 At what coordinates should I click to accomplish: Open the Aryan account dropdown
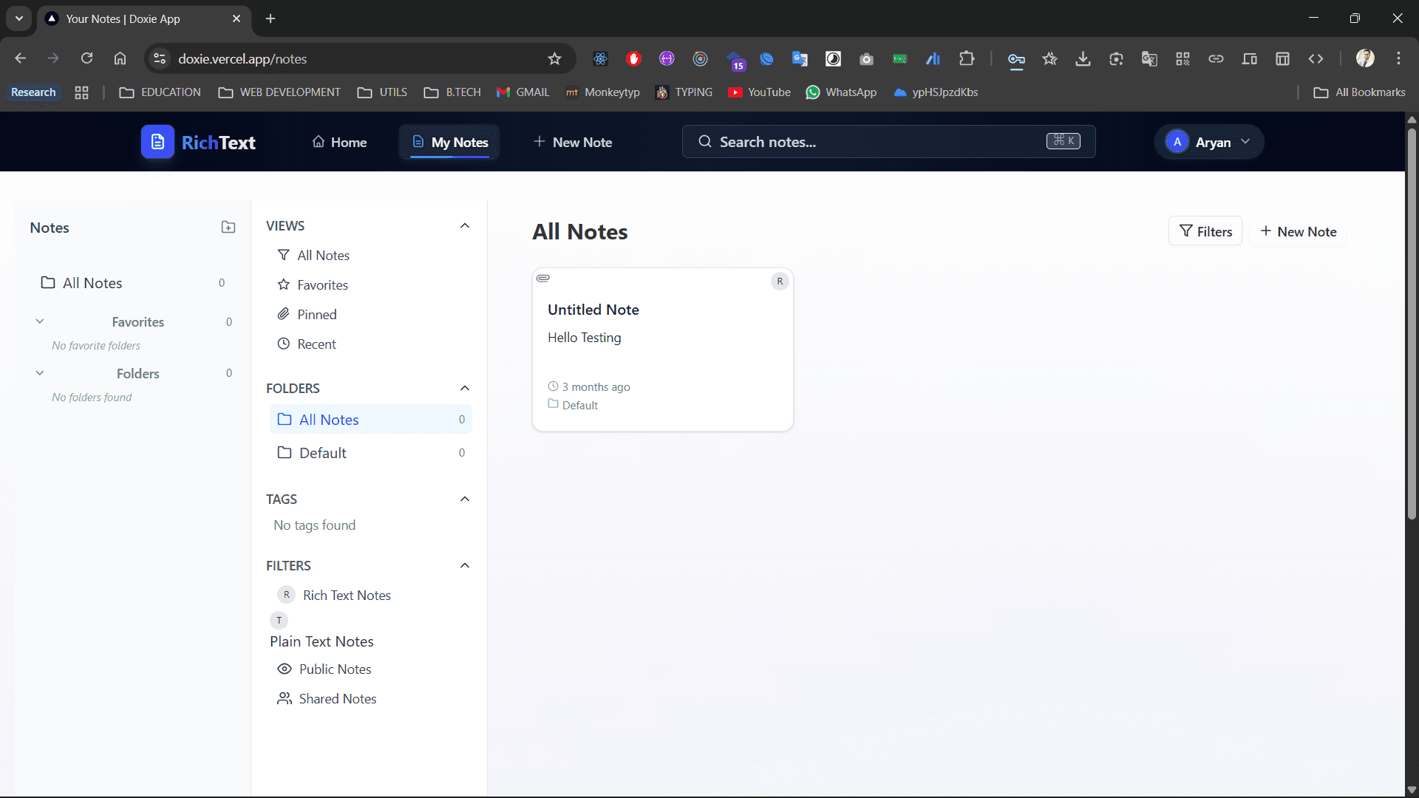[x=1210, y=142]
